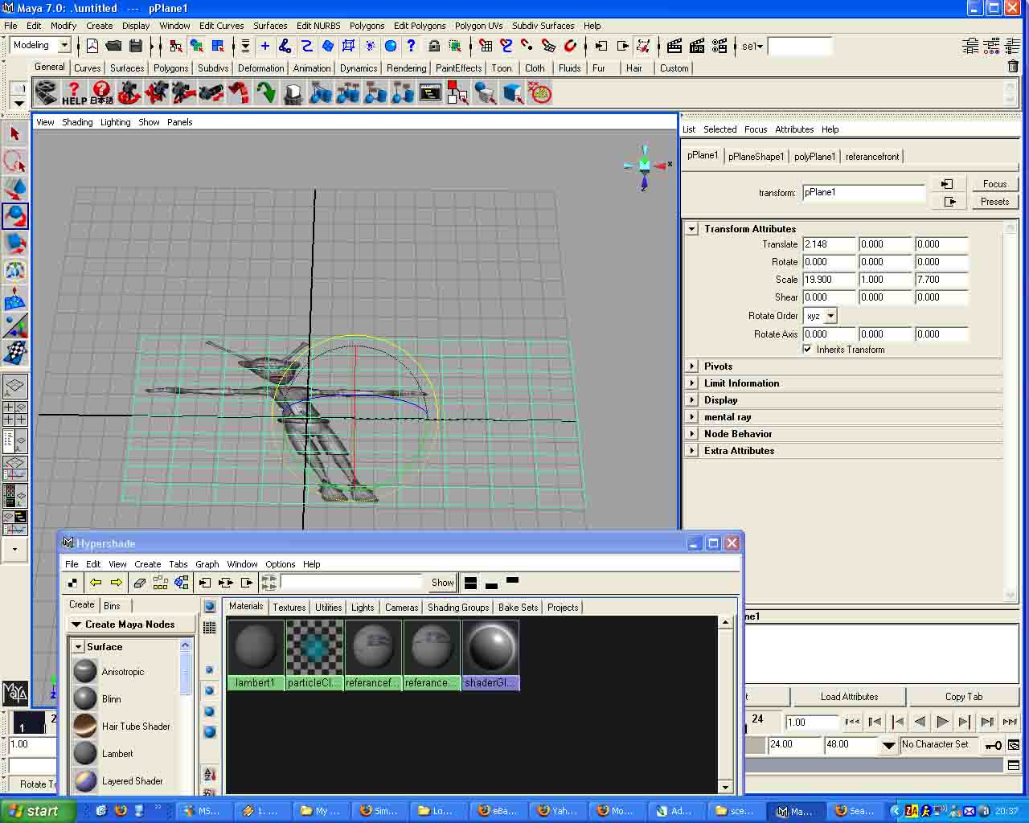Open the viewport Shading menu

(x=77, y=122)
